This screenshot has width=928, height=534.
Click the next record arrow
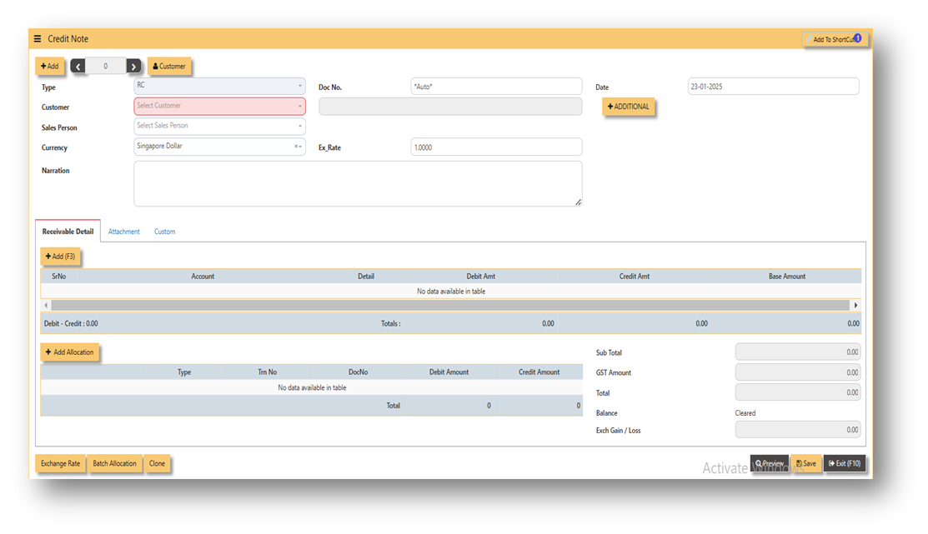pos(133,67)
